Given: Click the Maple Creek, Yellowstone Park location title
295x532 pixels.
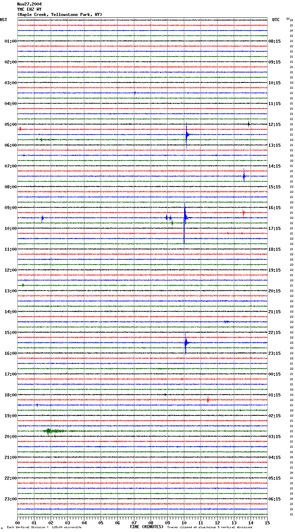Looking at the screenshot, I should (60, 15).
